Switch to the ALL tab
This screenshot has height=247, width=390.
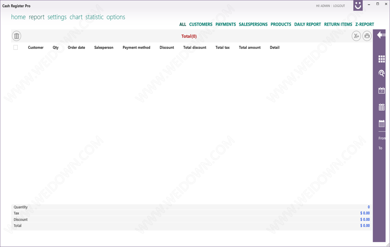pos(183,24)
